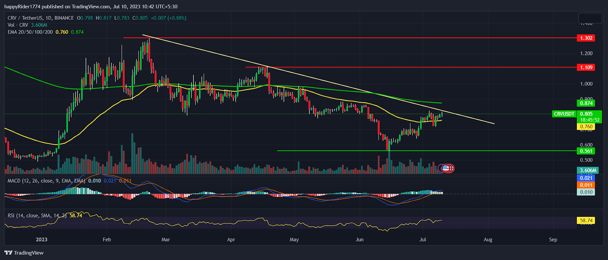
Task: Click the Mar label on time axis
Action: (x=165, y=240)
